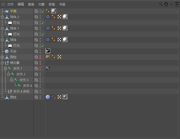Toggle red visibility dots on expandable 圆柱
This screenshot has width=180, height=139.
pos(40,57)
